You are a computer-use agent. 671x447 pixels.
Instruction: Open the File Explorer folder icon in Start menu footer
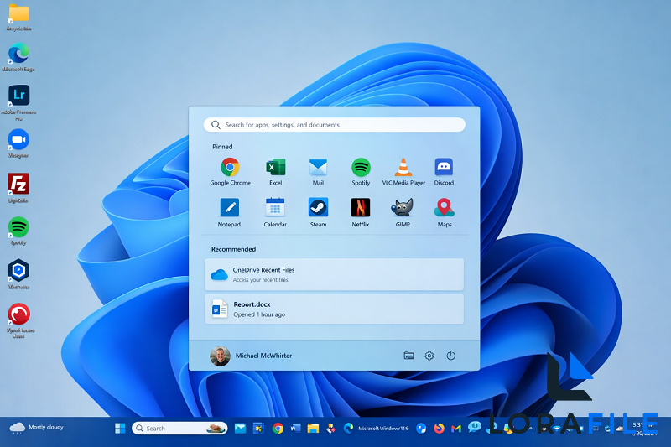coord(408,356)
